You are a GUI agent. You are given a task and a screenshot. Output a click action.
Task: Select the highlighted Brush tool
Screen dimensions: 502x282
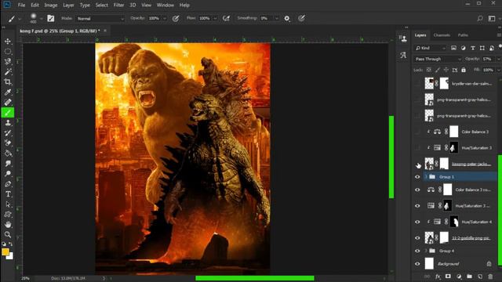[x=8, y=113]
